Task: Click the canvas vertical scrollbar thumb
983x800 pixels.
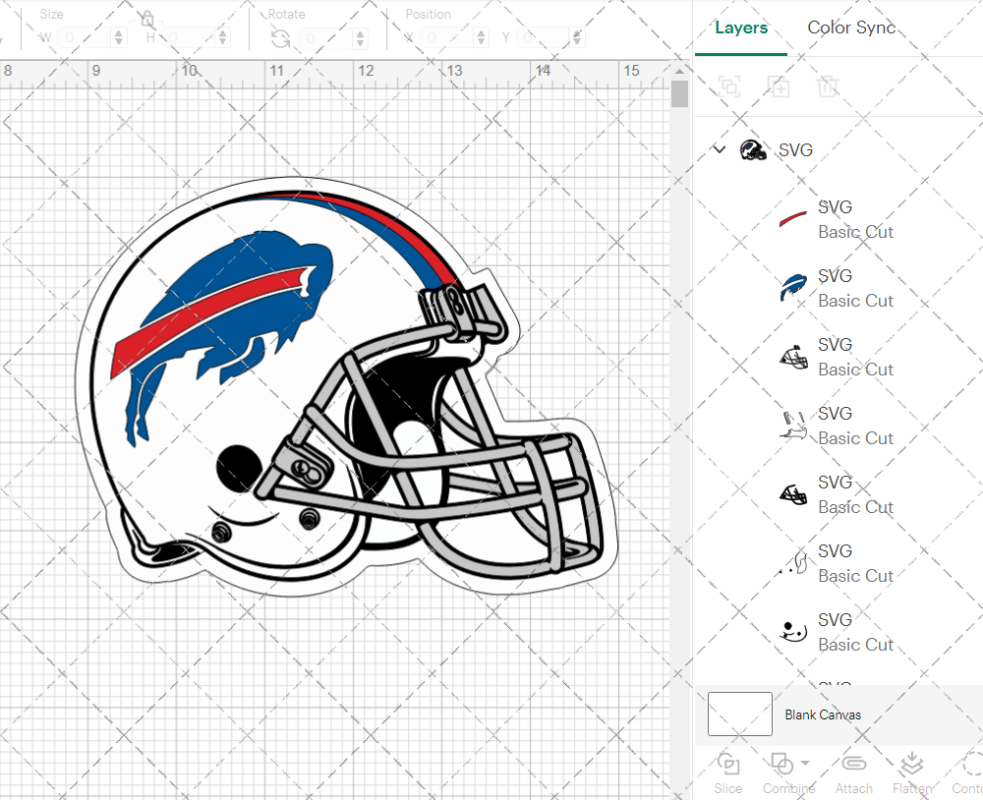Action: click(x=679, y=94)
